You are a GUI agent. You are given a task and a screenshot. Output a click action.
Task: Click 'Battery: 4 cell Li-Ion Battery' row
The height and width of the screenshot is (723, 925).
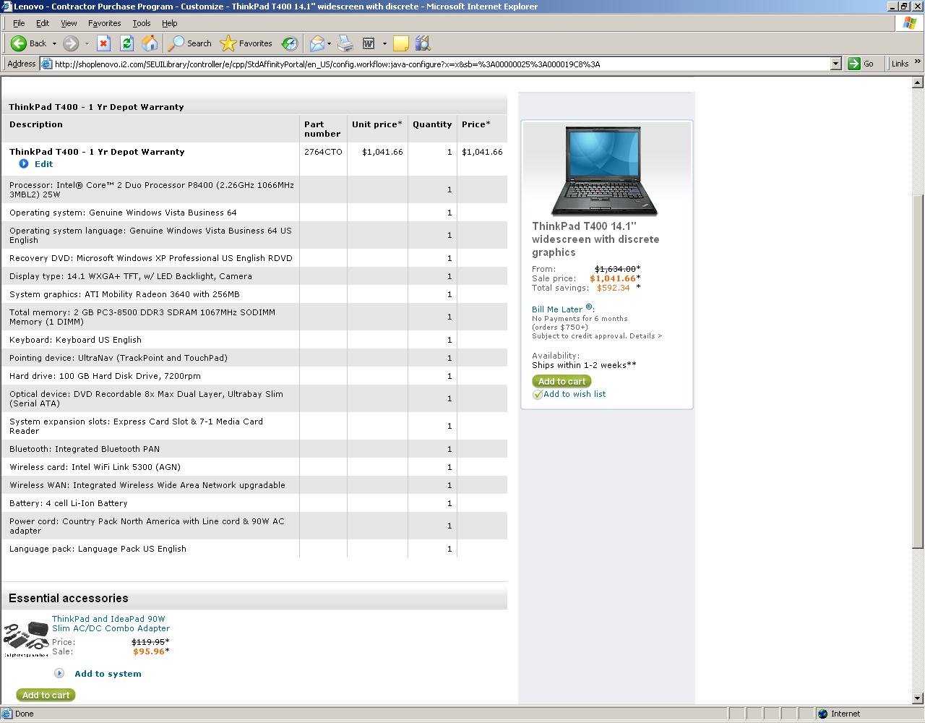254,503
